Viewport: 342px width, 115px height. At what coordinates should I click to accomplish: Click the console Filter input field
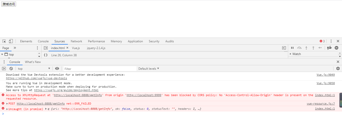[x=100, y=69]
